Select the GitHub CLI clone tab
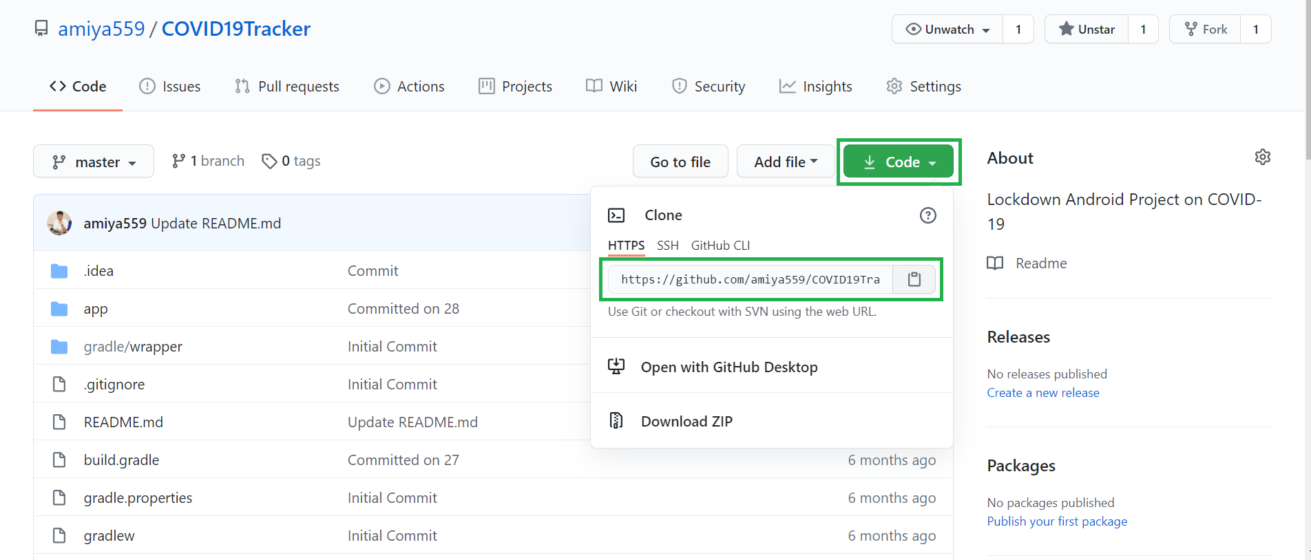This screenshot has width=1311, height=560. (720, 246)
